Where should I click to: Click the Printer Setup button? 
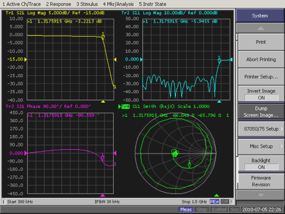pos(261,76)
